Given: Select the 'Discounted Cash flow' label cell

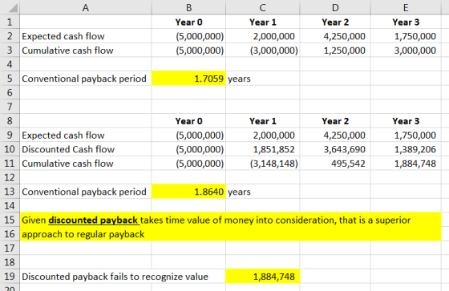Looking at the screenshot, I should 86,149.
